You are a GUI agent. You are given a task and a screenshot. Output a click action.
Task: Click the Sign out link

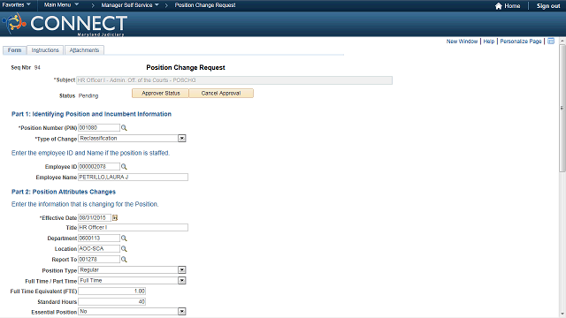tap(548, 6)
